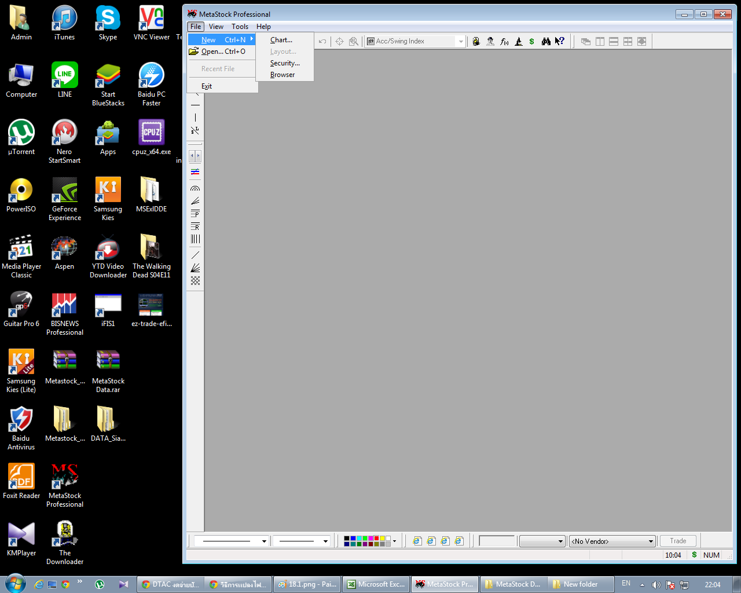Click the What's This help pointer icon
This screenshot has width=741, height=593.
(560, 41)
